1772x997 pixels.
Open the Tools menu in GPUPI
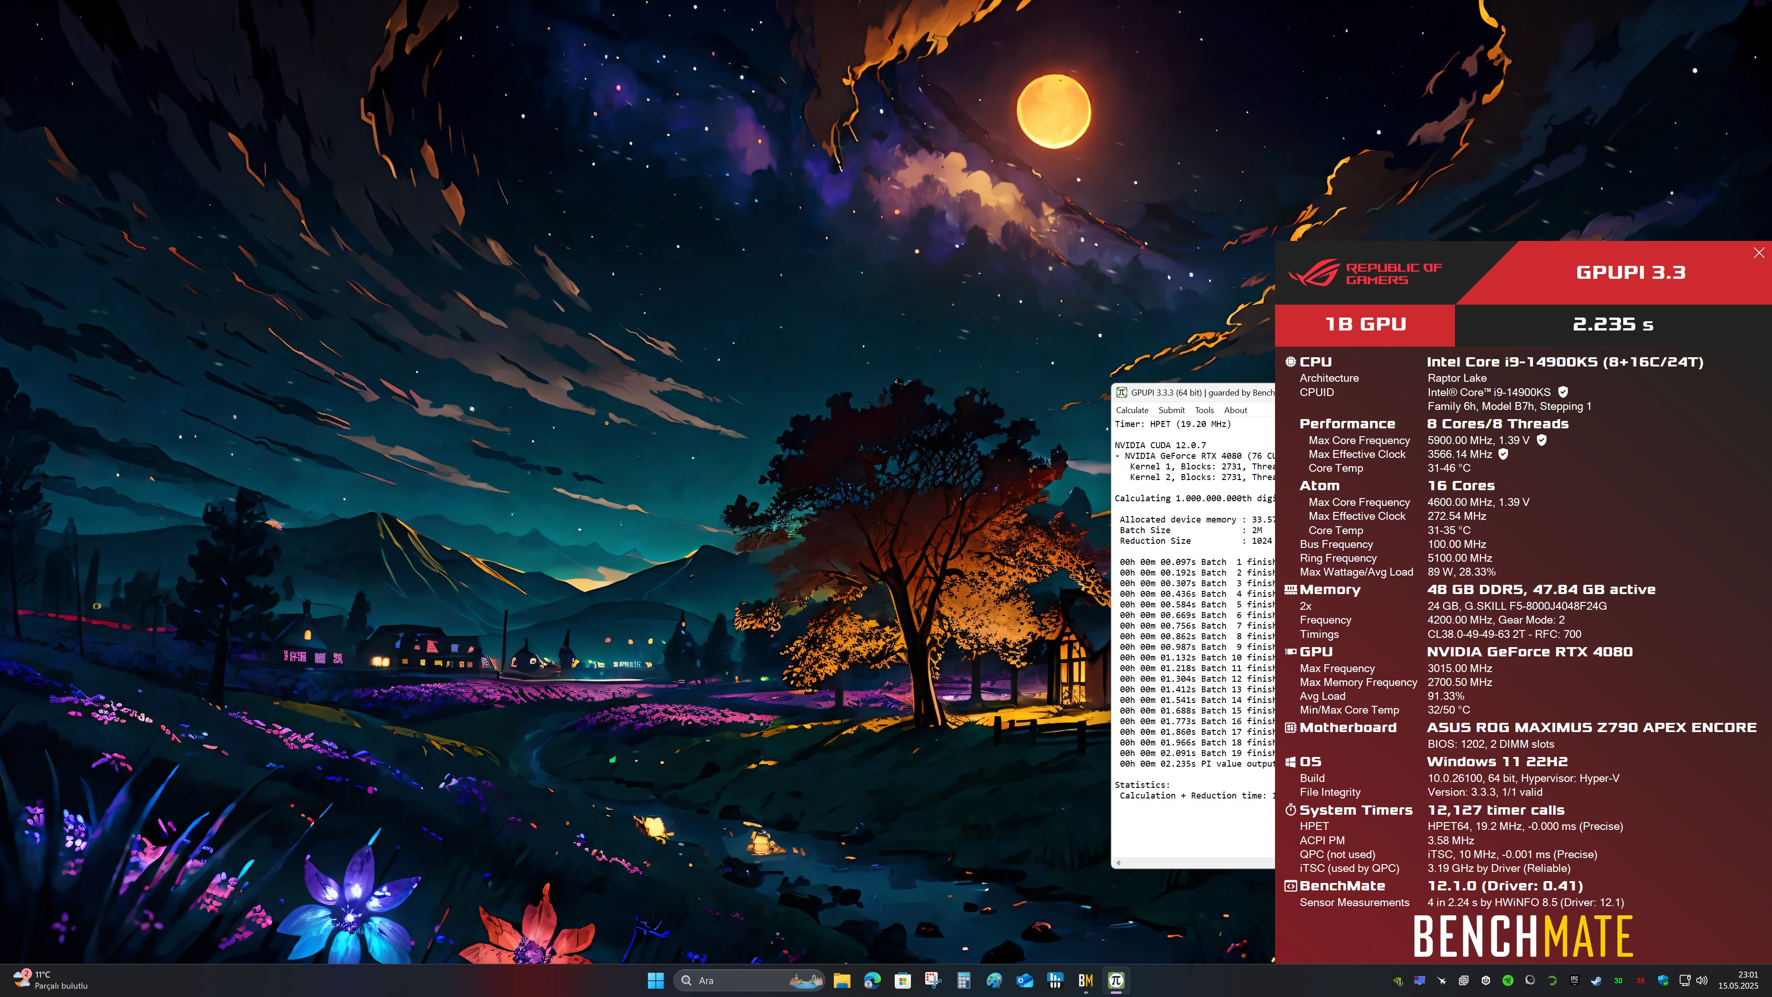pos(1204,410)
